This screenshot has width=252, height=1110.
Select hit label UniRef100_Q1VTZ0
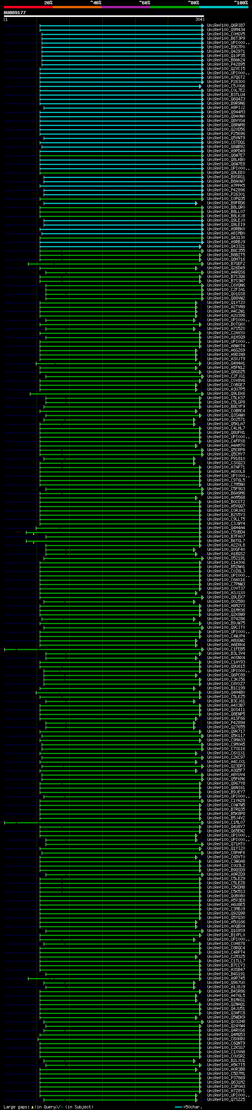[x=226, y=302]
